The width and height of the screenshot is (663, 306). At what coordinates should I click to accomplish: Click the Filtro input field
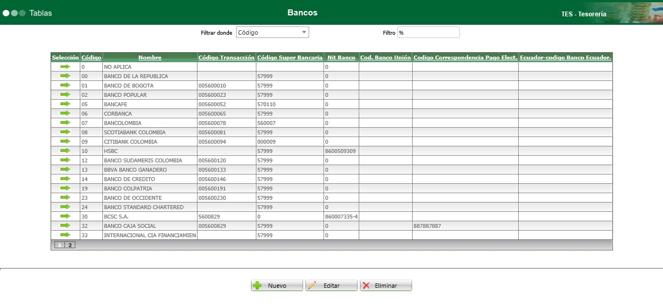(428, 32)
